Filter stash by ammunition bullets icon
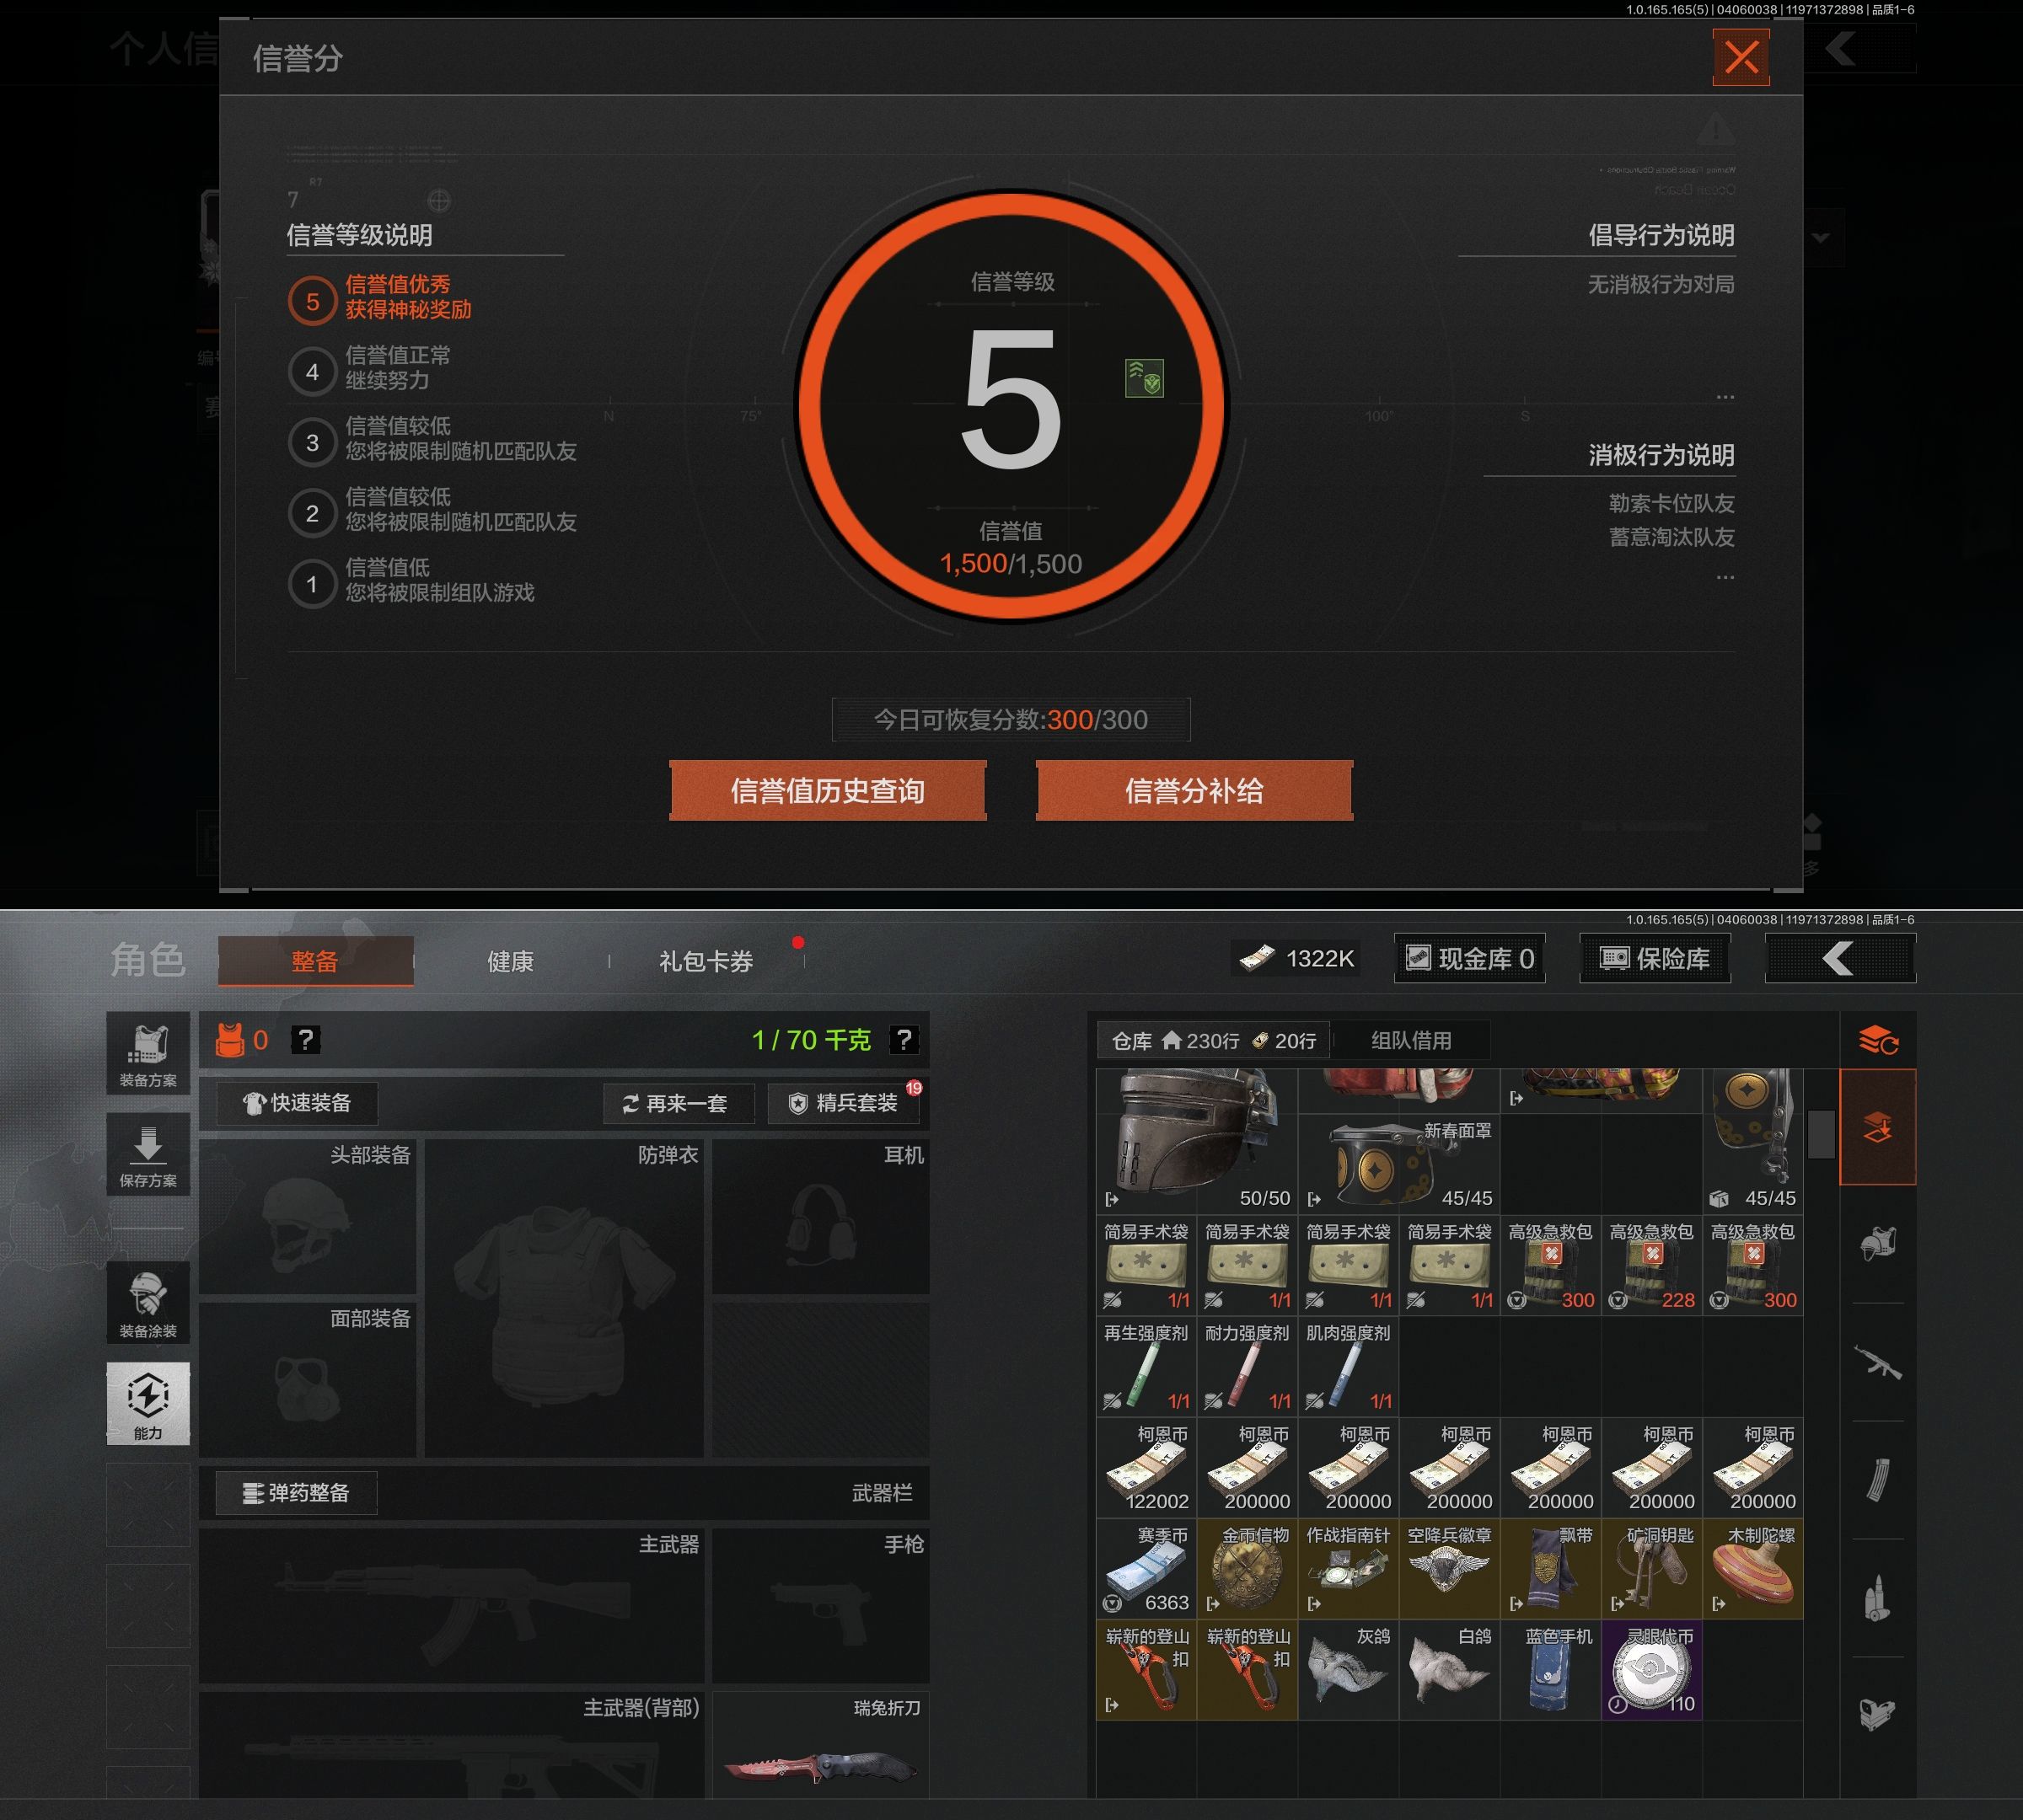This screenshot has width=2023, height=1820. (1878, 1598)
